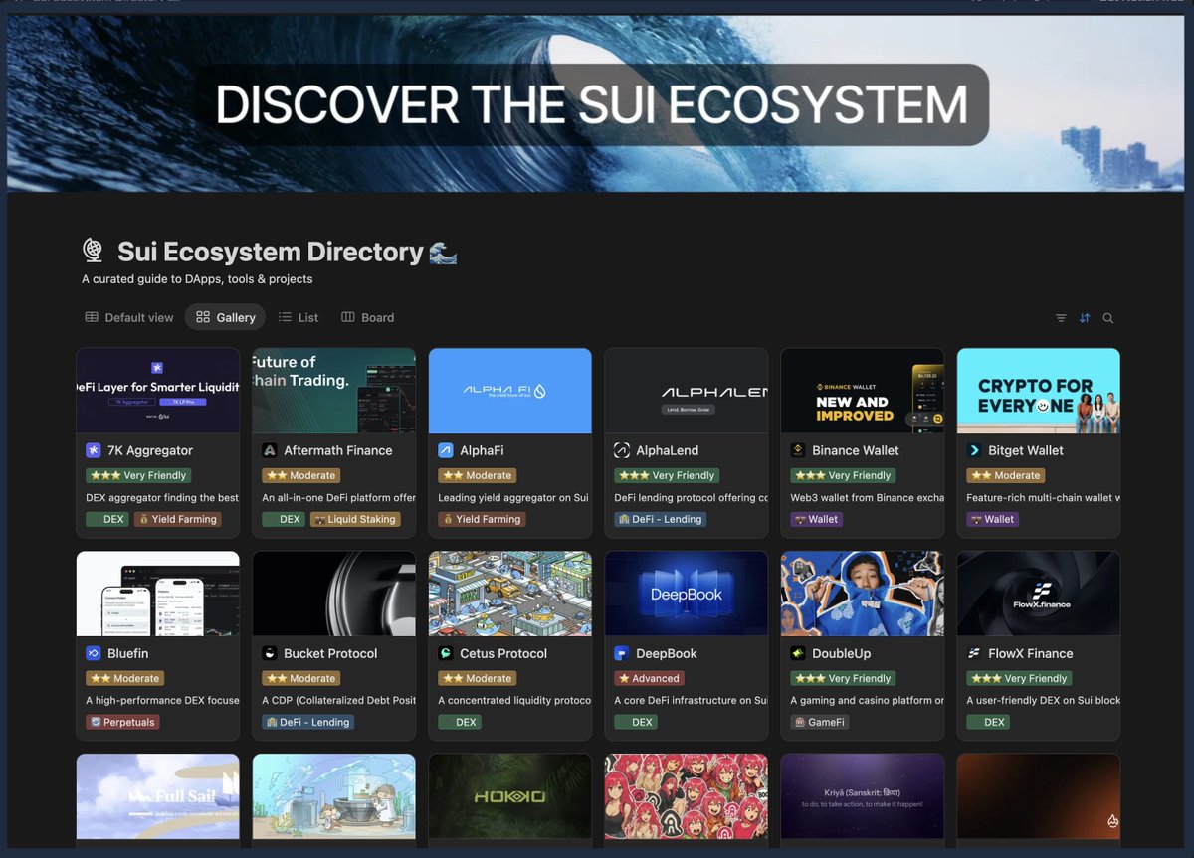Click the Cetus Protocol logo icon
Viewport: 1194px width, 858px height.
(x=446, y=653)
